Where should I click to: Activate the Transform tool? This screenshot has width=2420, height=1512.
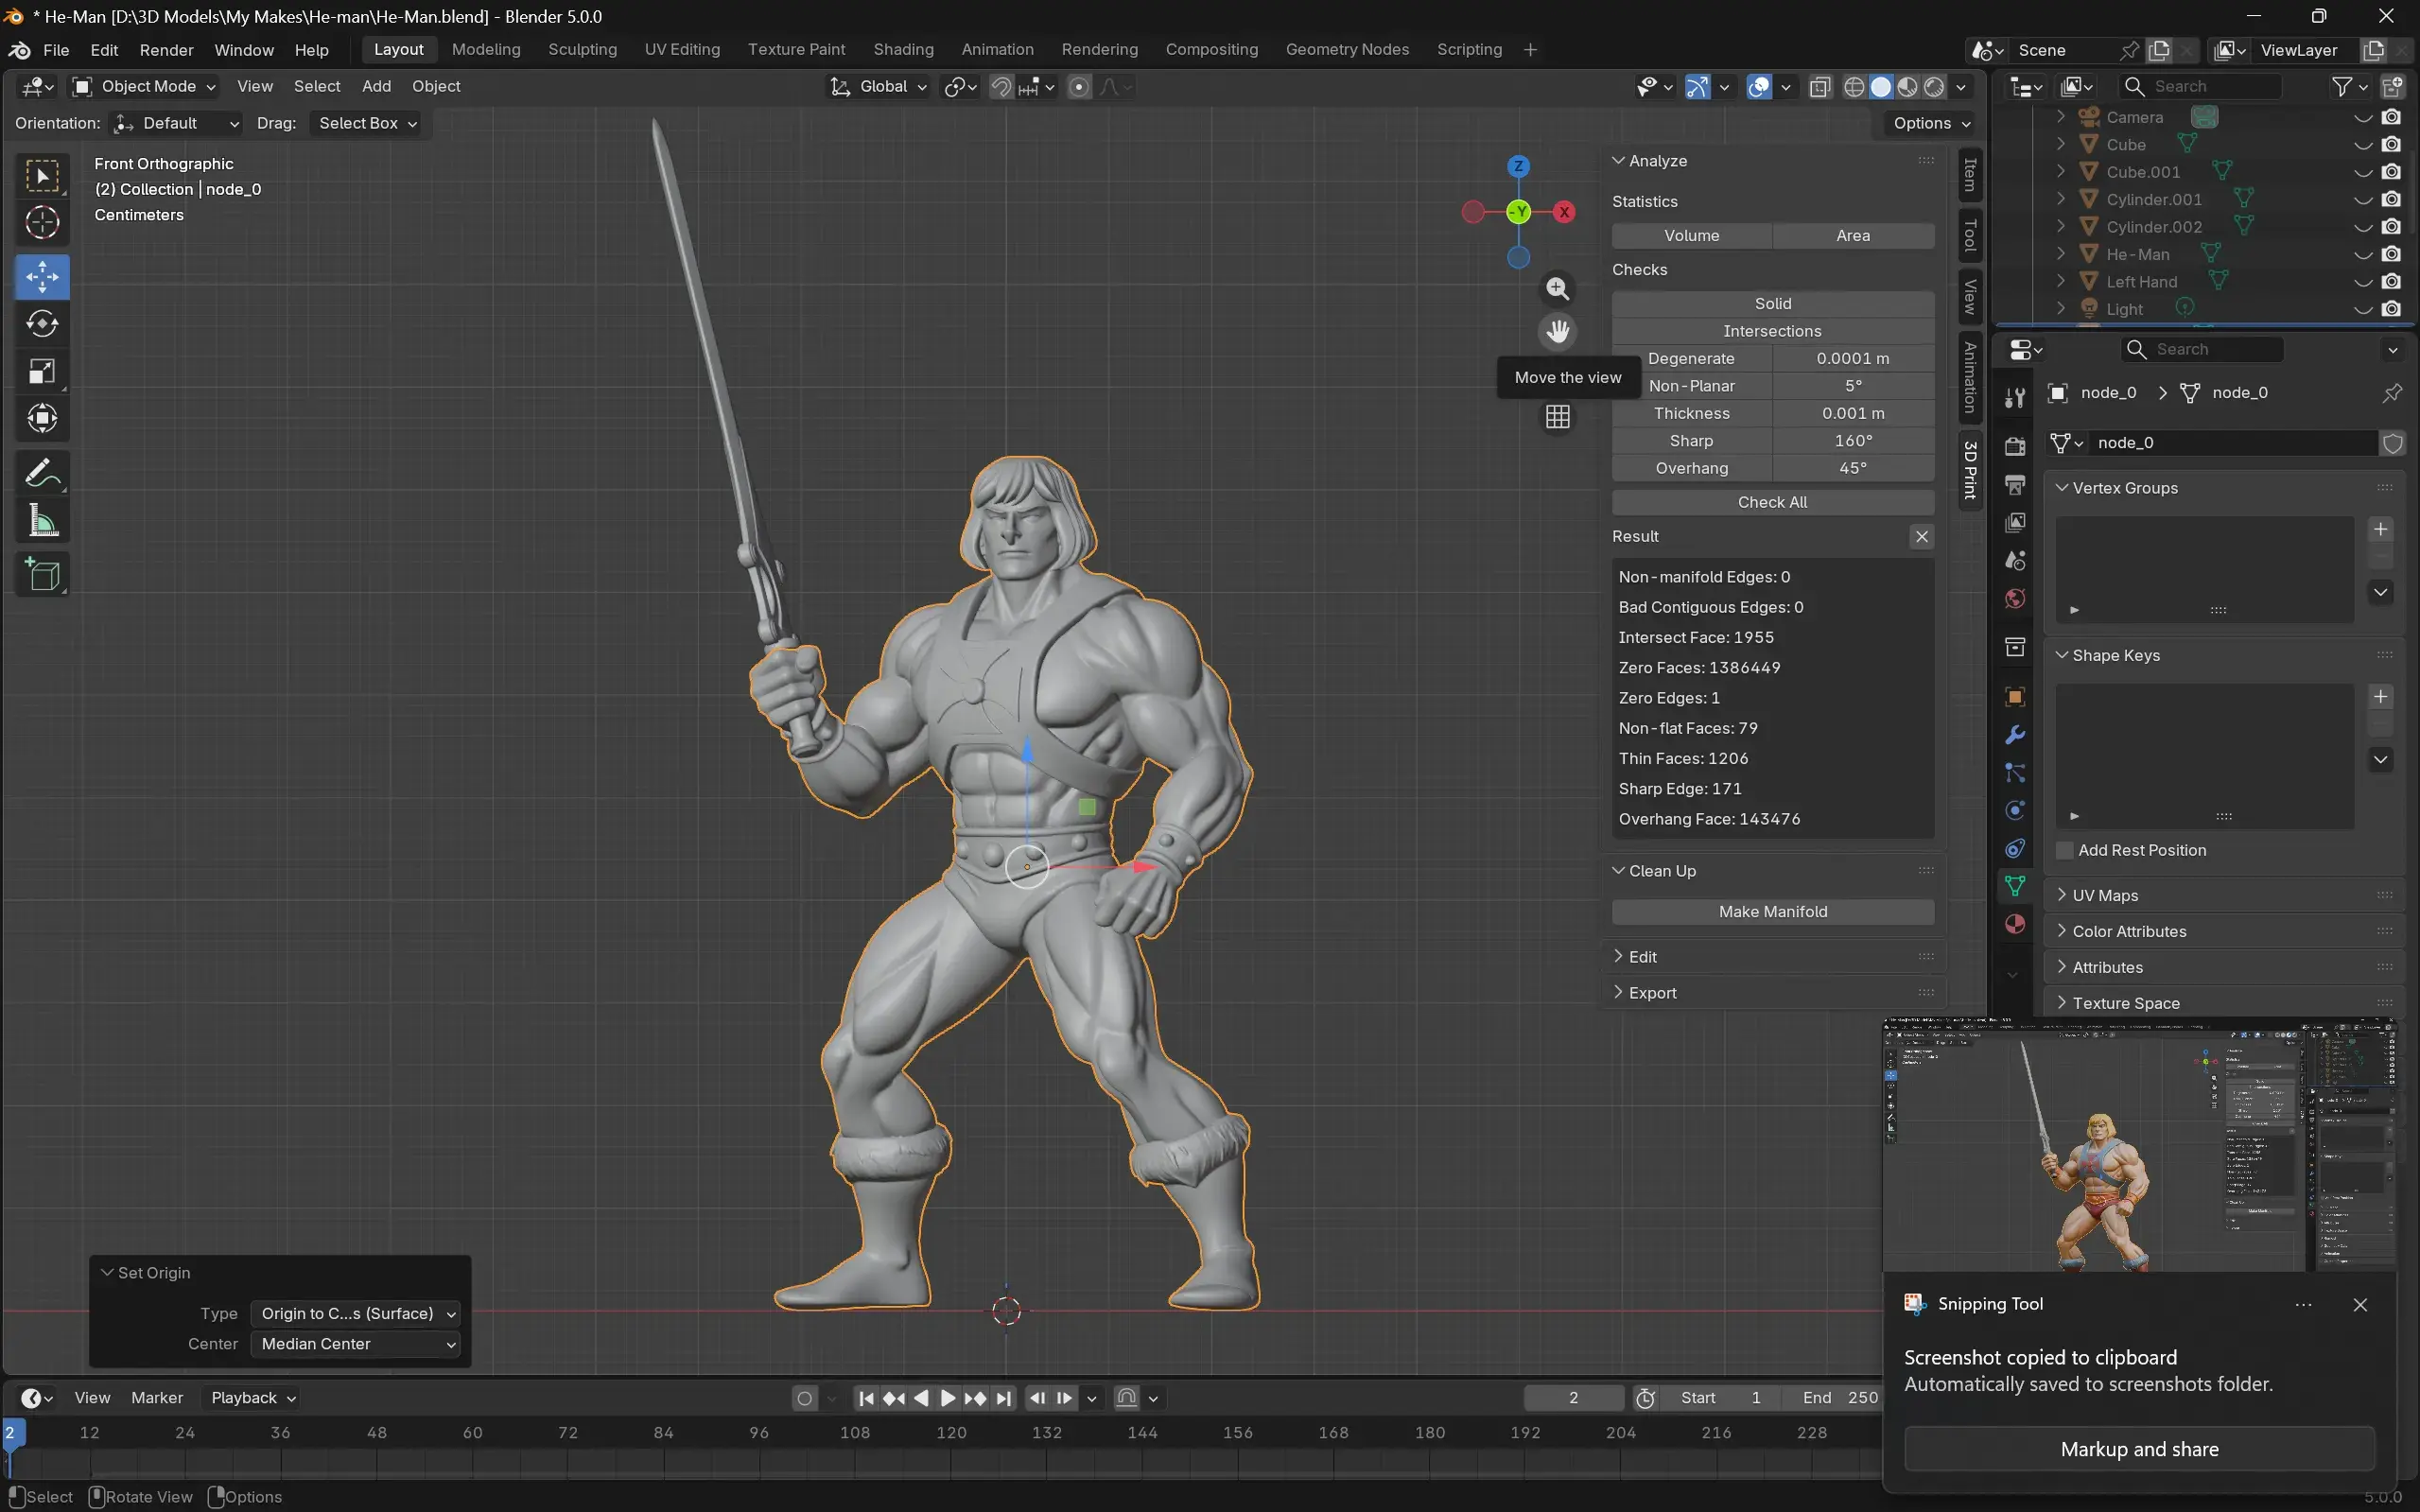(x=42, y=418)
